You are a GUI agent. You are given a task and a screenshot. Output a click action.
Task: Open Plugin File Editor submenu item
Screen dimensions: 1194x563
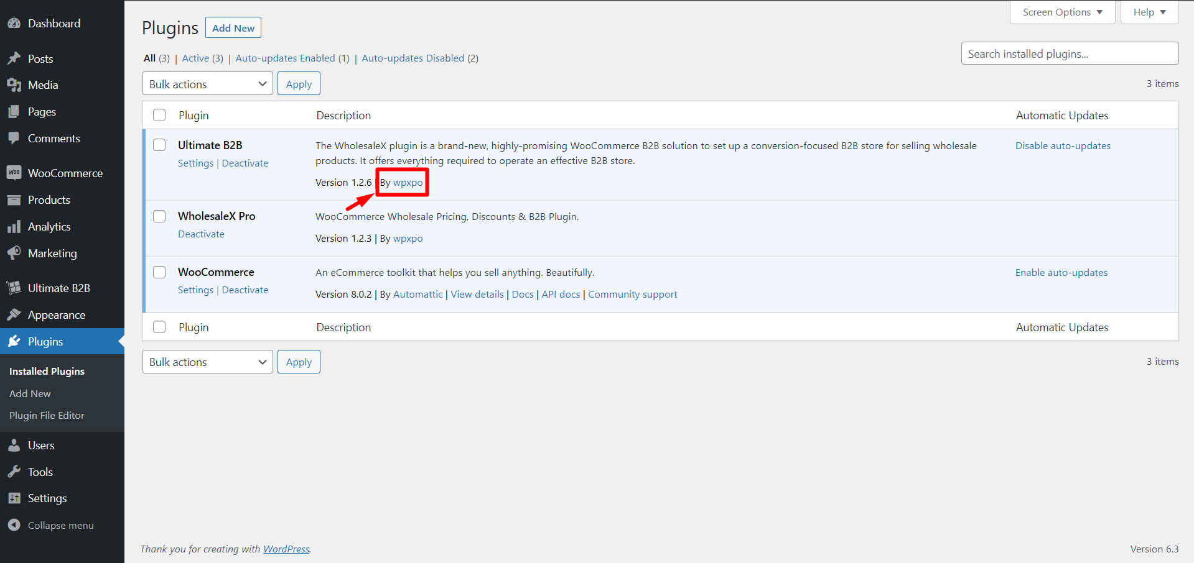pyautogui.click(x=47, y=415)
